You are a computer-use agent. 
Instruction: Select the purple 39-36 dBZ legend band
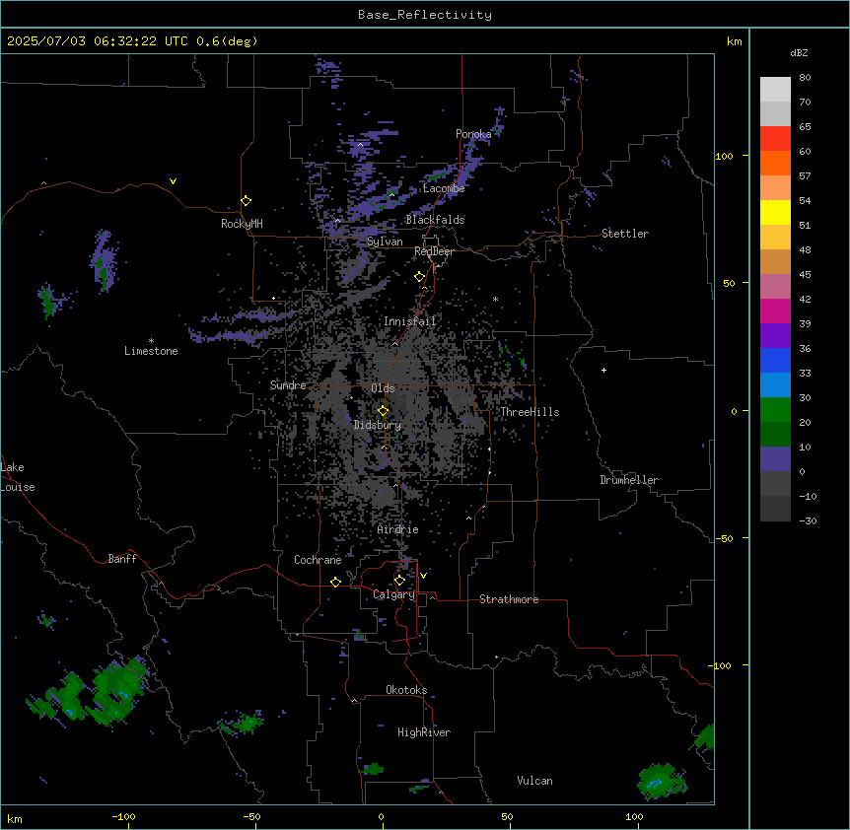(x=775, y=336)
